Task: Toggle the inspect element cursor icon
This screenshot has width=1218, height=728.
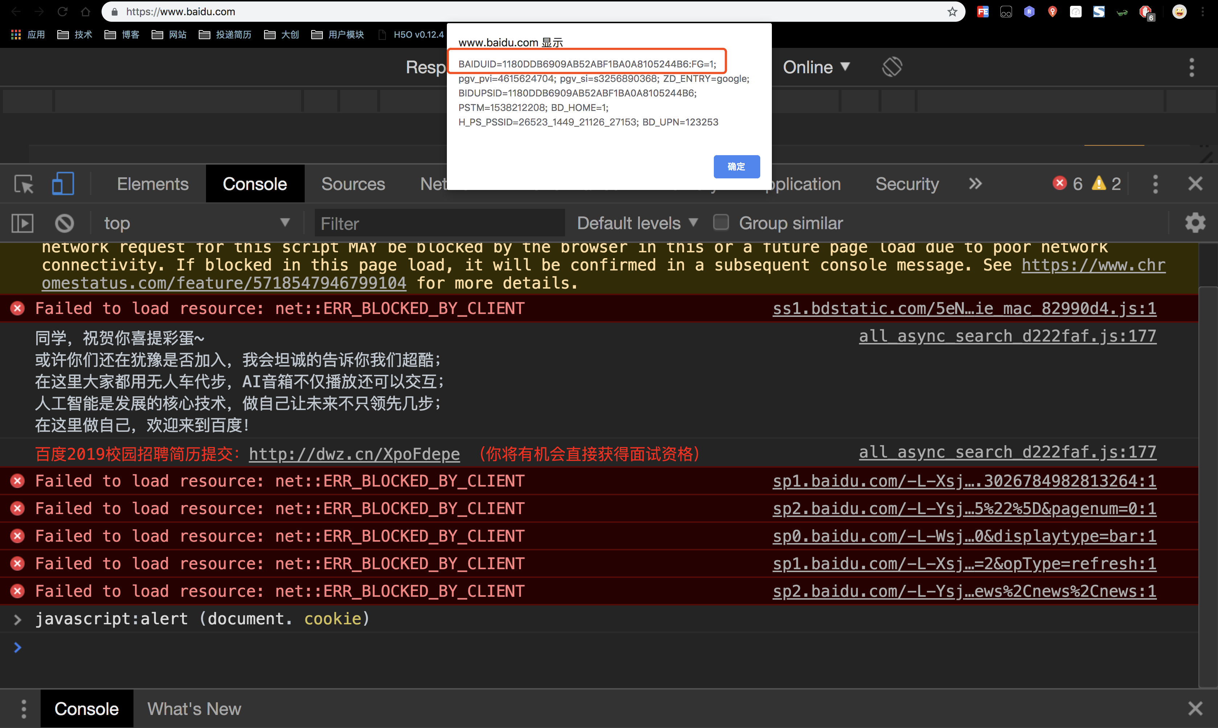Action: 24,184
